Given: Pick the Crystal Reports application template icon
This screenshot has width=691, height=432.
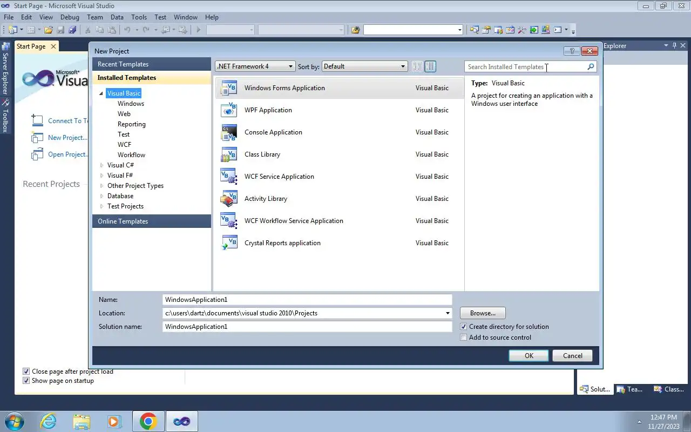Looking at the screenshot, I should click(229, 243).
